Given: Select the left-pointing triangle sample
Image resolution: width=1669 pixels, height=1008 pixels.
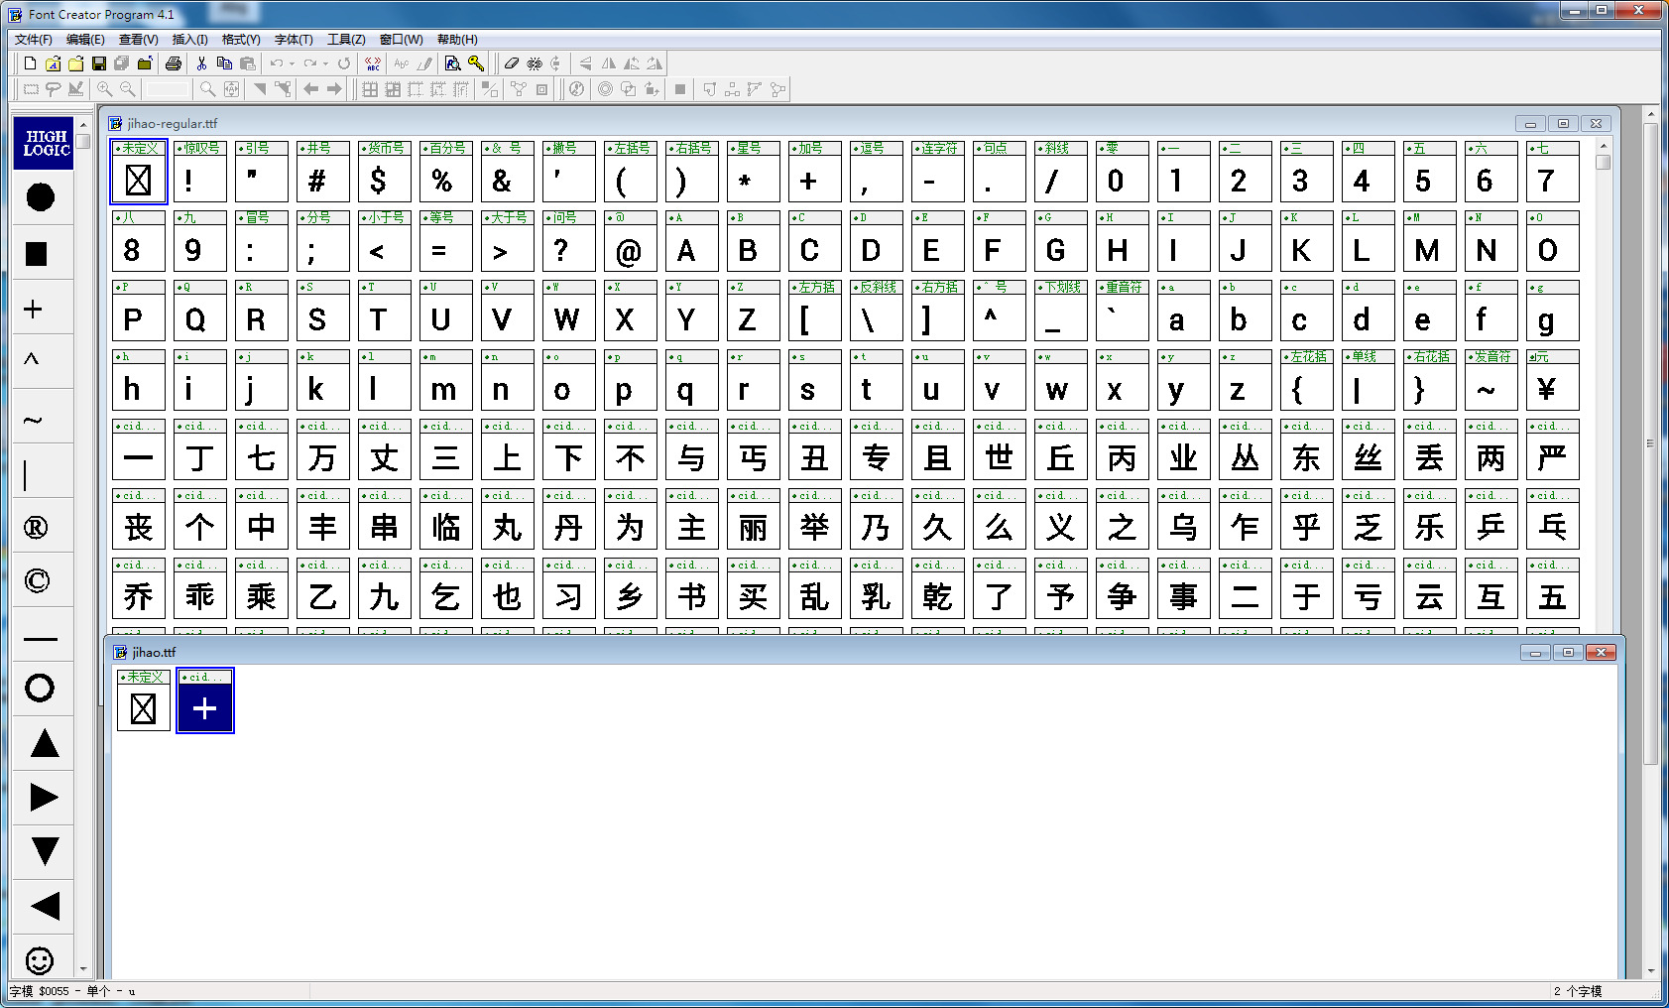Looking at the screenshot, I should 45,906.
